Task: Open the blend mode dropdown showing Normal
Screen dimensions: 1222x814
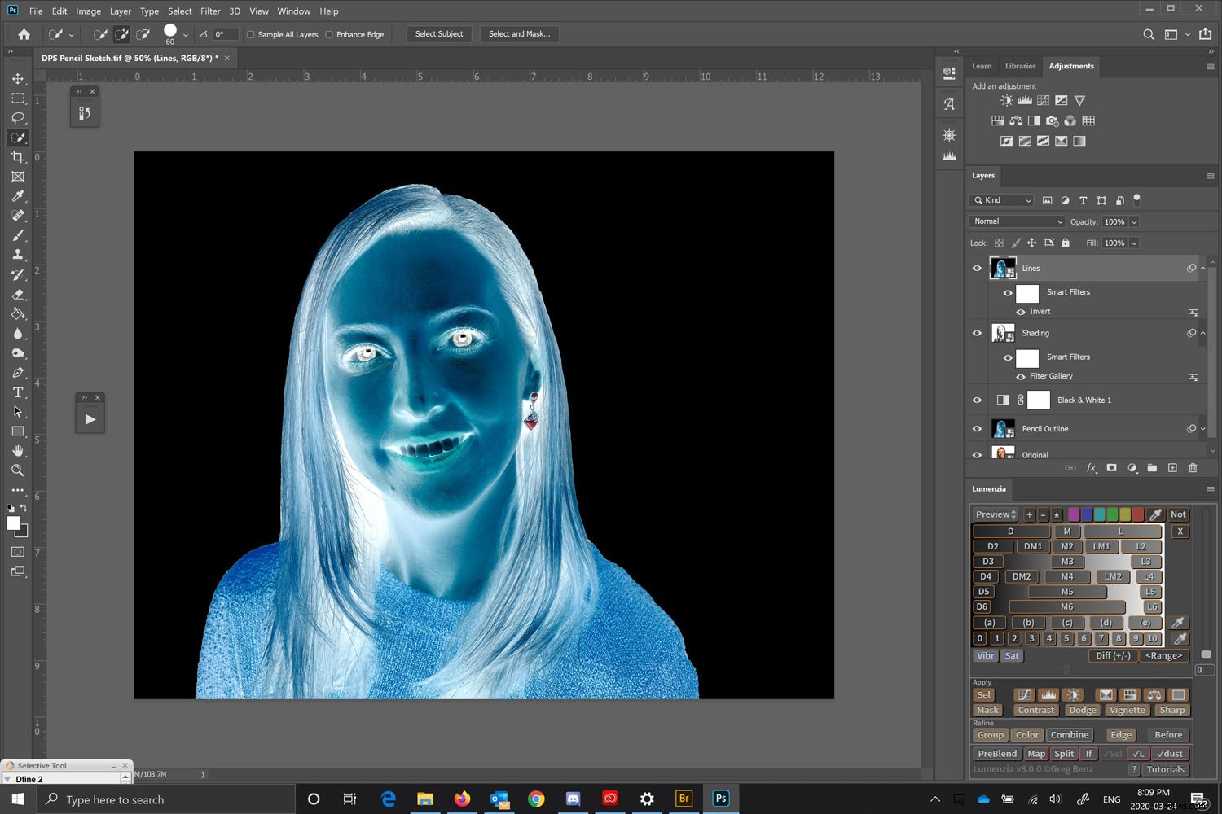Action: tap(1017, 221)
